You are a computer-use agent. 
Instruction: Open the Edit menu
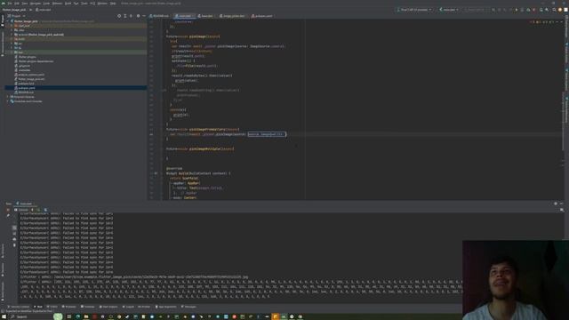(17, 4)
